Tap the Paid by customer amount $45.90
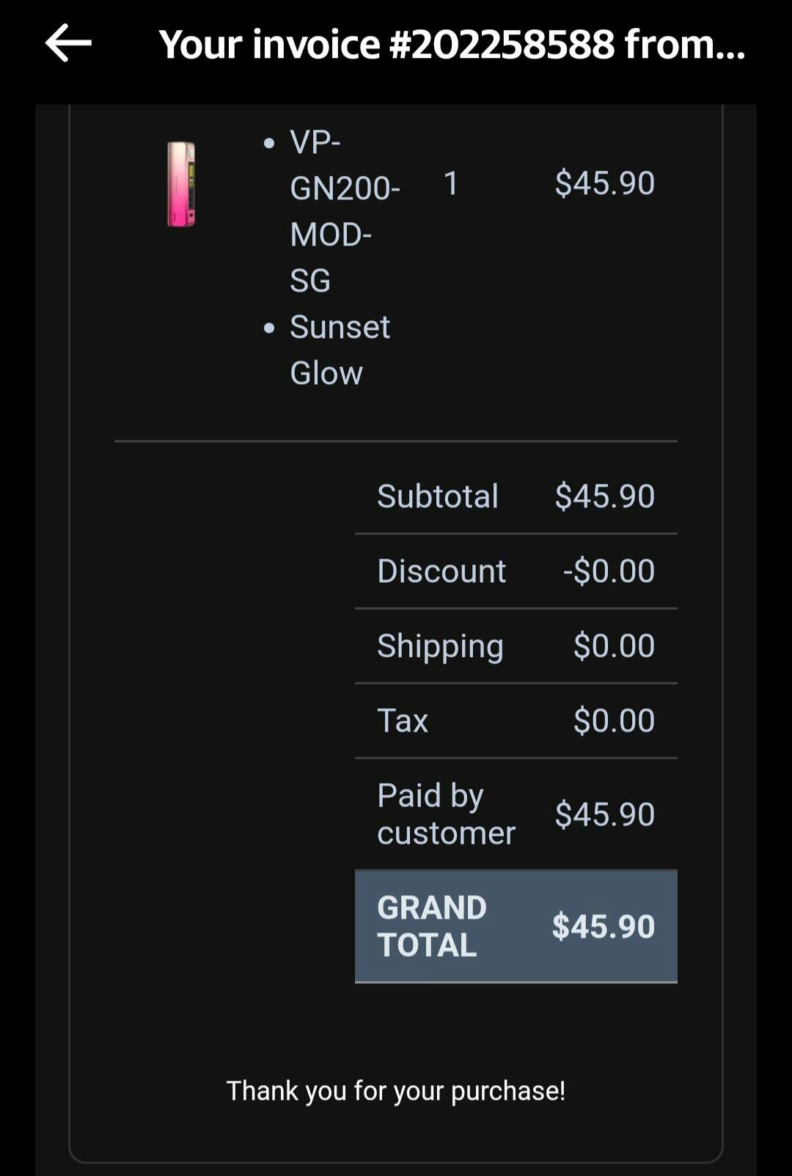Image resolution: width=792 pixels, height=1176 pixels. tap(604, 815)
